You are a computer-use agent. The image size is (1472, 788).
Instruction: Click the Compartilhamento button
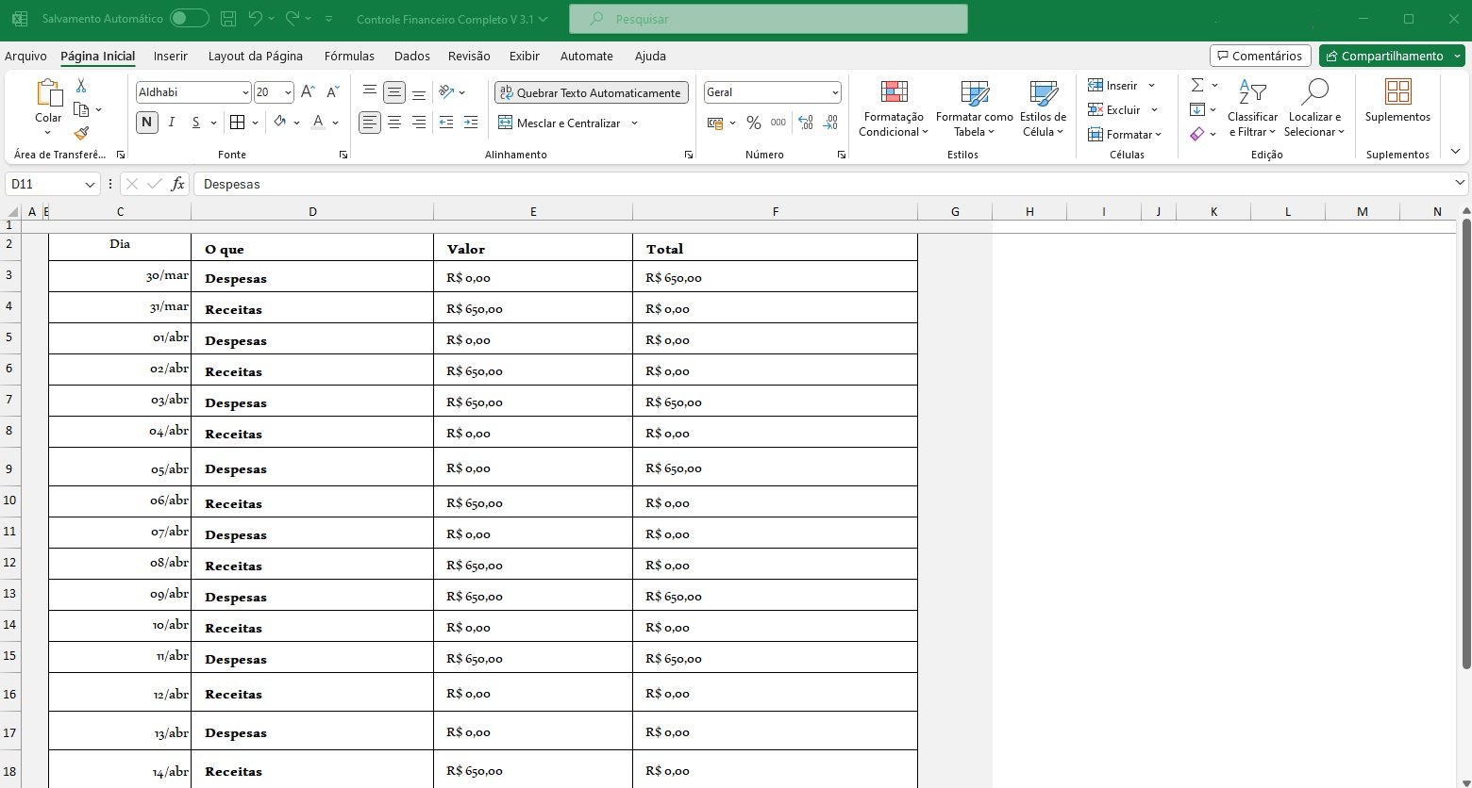[1384, 56]
